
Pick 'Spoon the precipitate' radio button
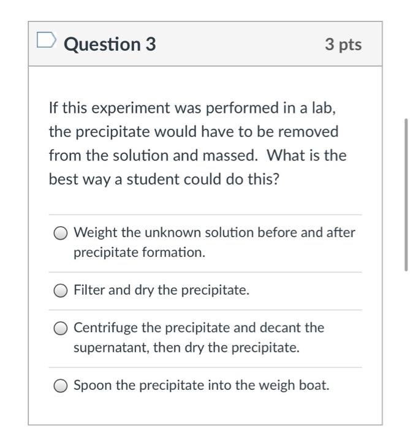click(61, 385)
